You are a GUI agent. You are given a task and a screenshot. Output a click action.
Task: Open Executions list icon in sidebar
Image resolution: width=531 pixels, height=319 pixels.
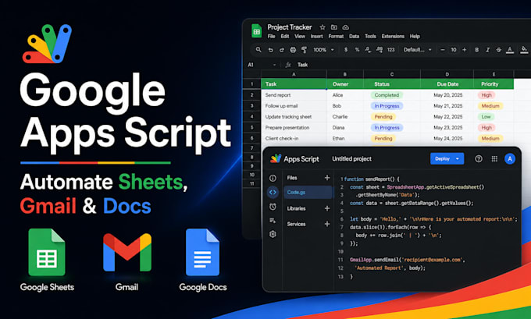pos(273,221)
